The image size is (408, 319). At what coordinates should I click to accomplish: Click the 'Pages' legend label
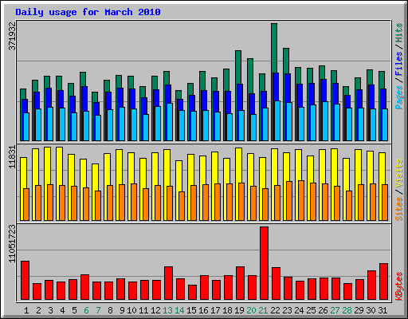point(399,97)
